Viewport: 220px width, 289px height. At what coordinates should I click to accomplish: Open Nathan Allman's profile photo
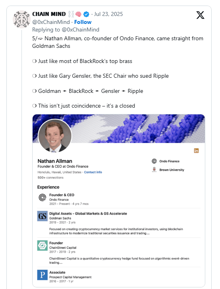(x=55, y=136)
